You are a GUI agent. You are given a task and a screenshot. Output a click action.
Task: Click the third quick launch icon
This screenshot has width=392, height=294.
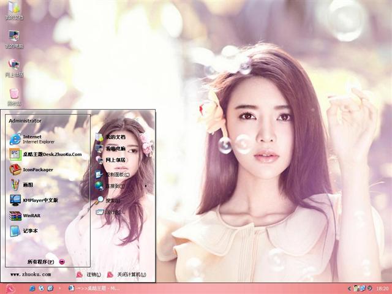50,288
